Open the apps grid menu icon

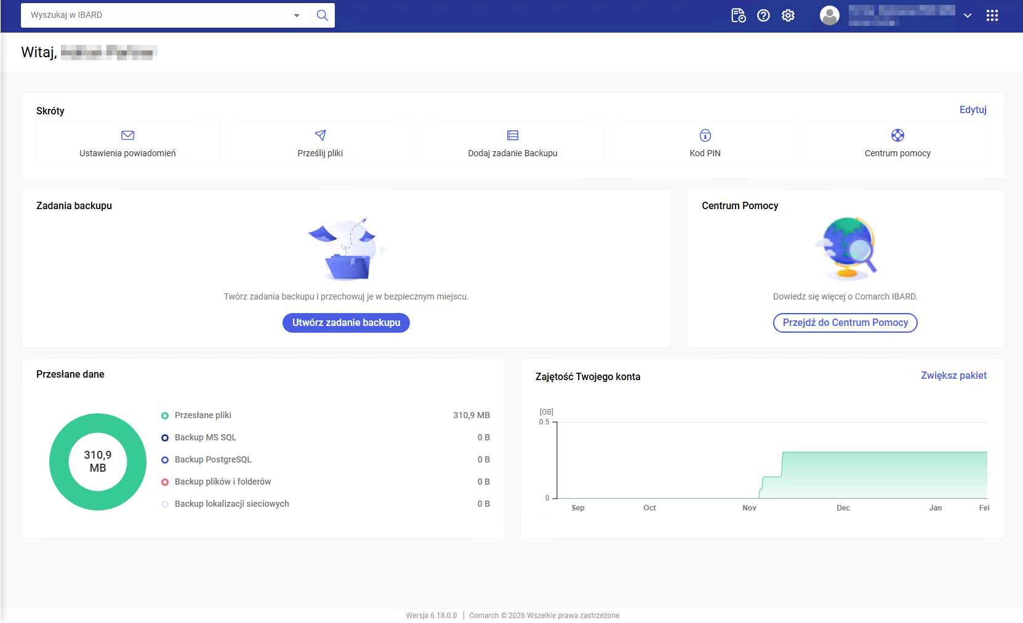[992, 15]
